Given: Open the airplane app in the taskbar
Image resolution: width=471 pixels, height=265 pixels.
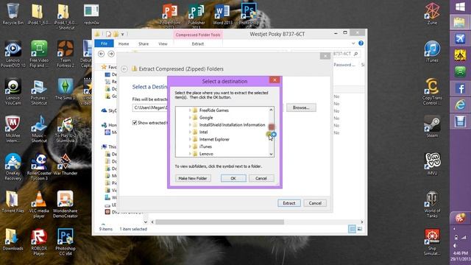Looking at the screenshot, I should click(460, 39).
